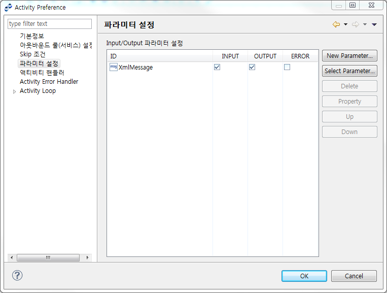Check ERROR checkbox for XmlMessage

point(287,67)
